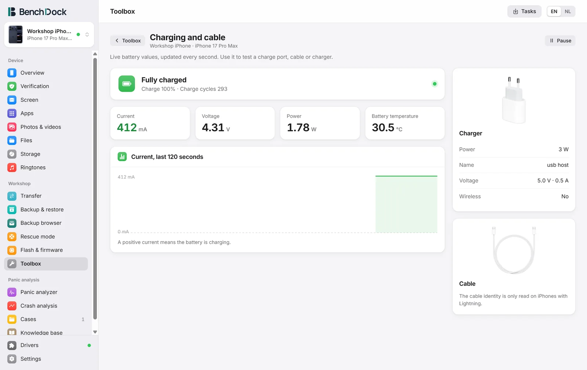Click the white cable image

point(514,250)
